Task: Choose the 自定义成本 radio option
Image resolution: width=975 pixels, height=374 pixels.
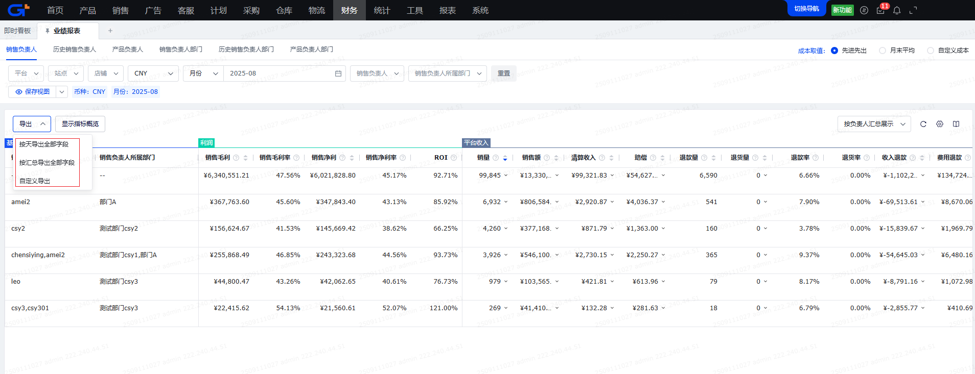Action: [x=931, y=51]
